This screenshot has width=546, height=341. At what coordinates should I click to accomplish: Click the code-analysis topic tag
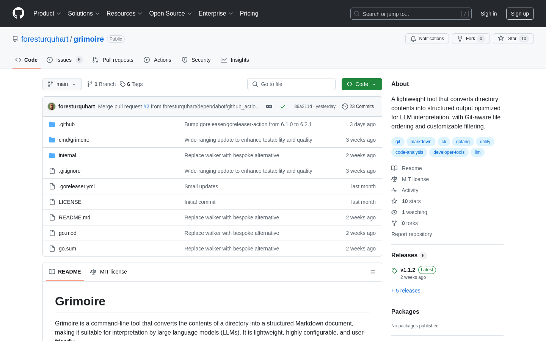pos(409,152)
